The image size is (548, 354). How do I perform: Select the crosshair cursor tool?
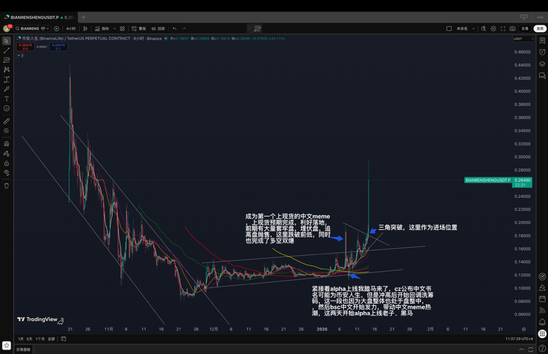pyautogui.click(x=7, y=40)
